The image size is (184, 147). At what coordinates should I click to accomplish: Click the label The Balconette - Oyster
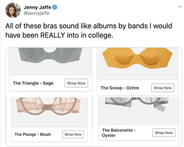point(119,133)
